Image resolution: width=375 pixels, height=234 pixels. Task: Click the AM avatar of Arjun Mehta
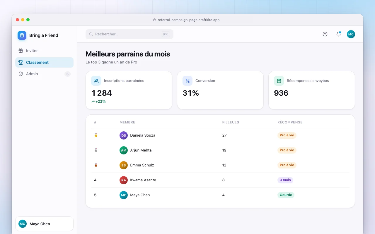tap(124, 150)
